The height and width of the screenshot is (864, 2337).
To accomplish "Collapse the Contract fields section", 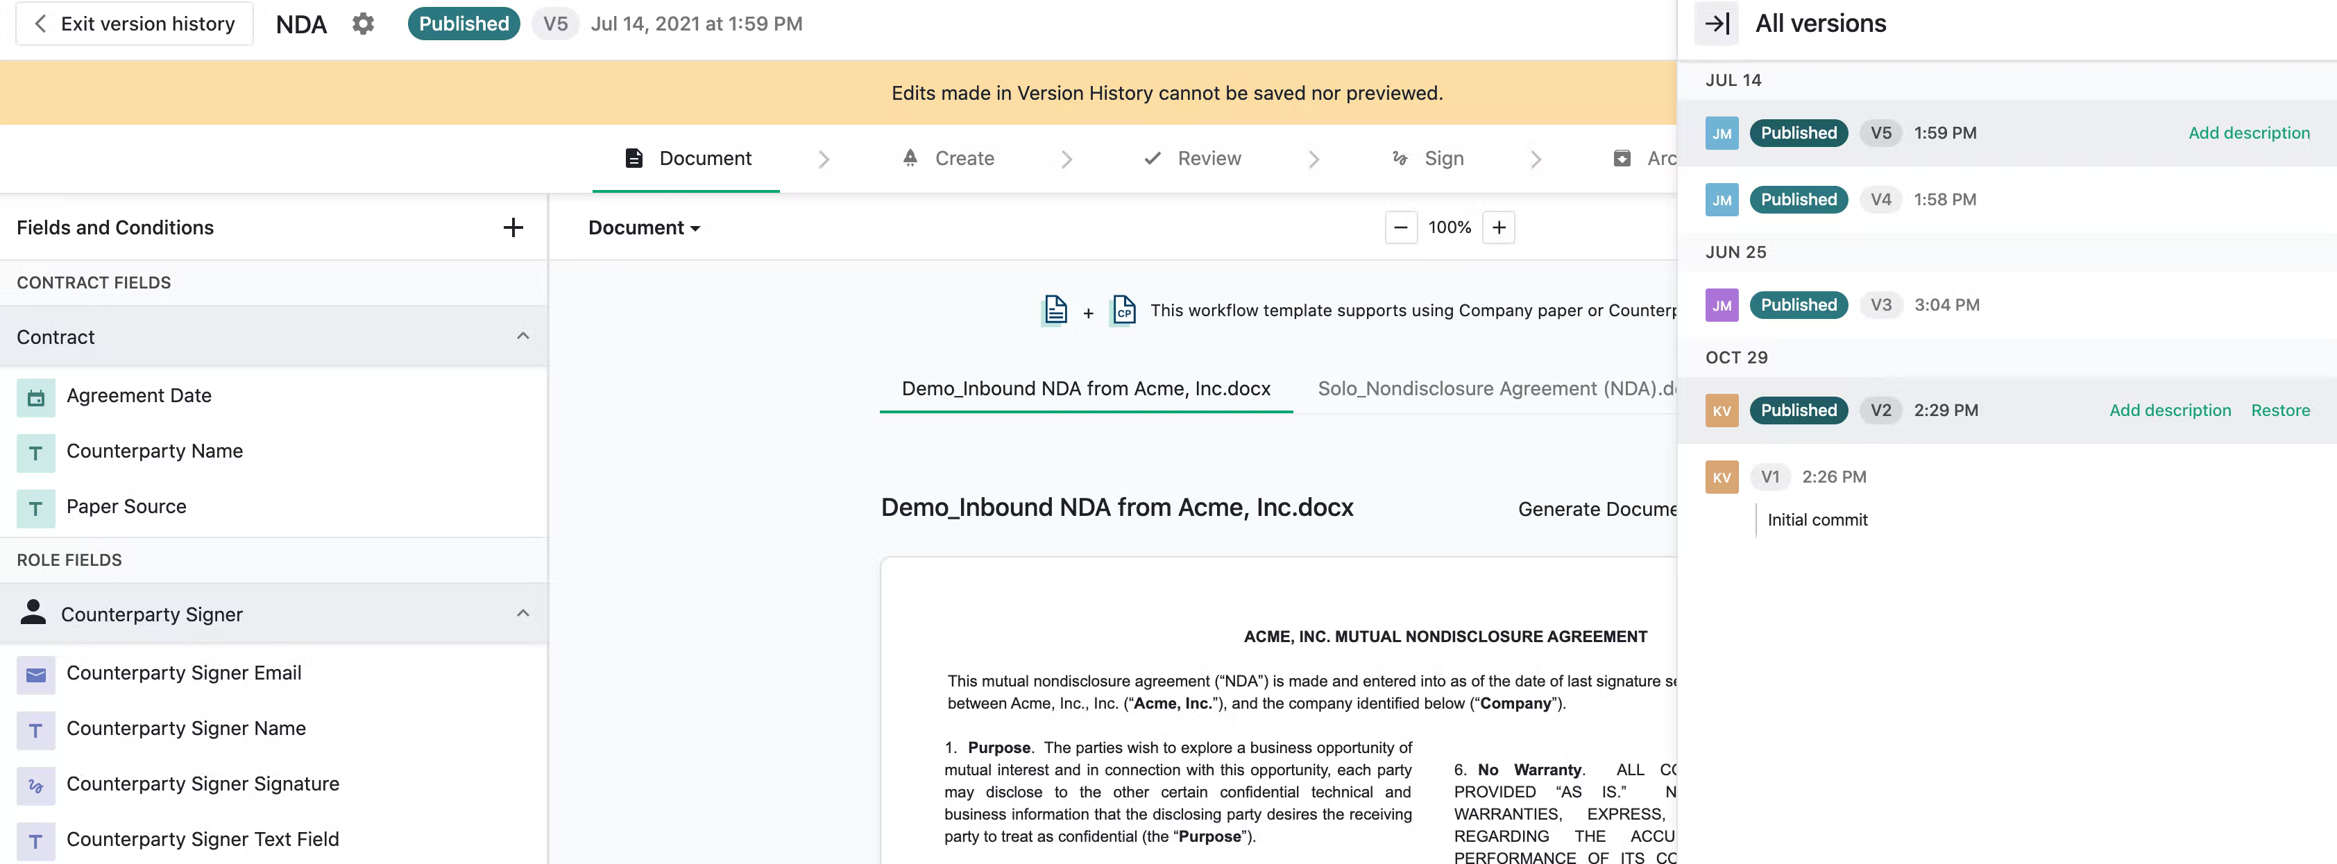I will [522, 336].
